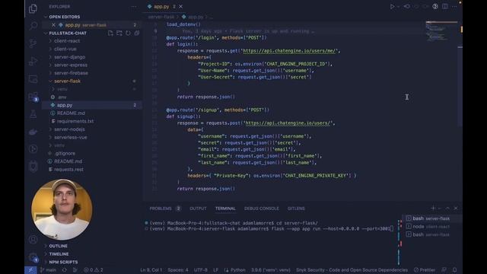Collapse the OPEN EDITORS section
Viewport: 487px width, 274px height.
(x=64, y=17)
